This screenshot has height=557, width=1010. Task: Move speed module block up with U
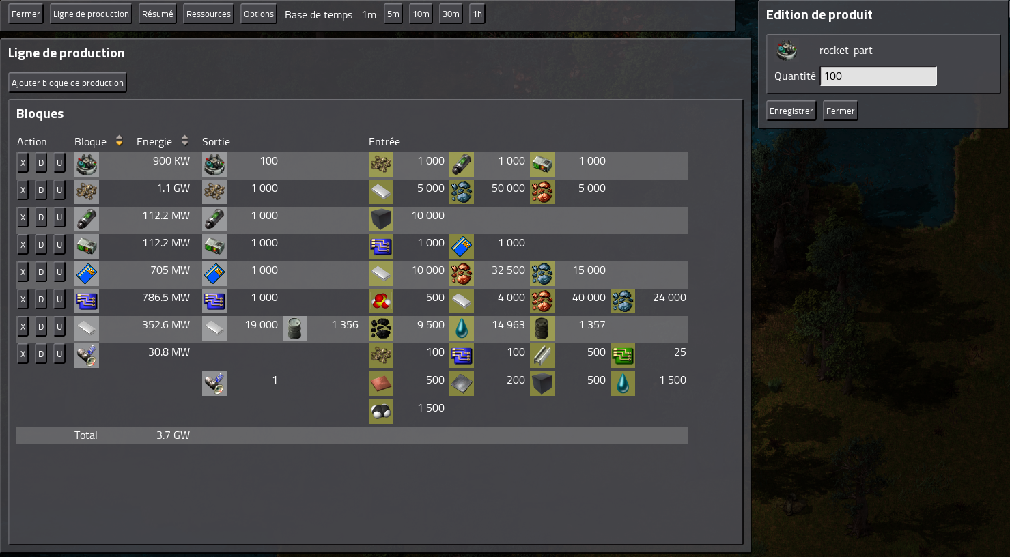point(59,272)
